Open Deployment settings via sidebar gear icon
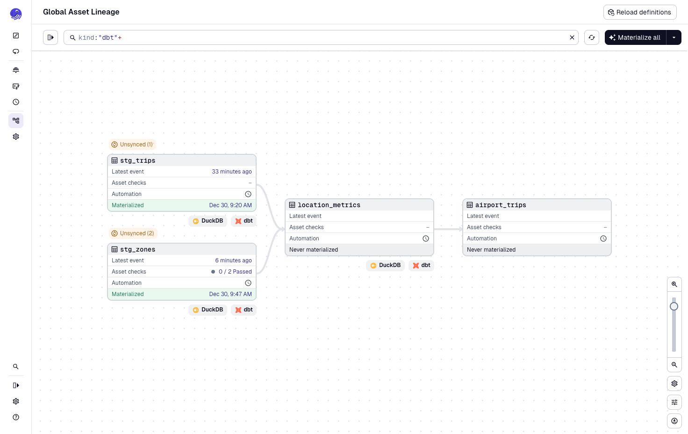688x434 pixels. tap(16, 137)
